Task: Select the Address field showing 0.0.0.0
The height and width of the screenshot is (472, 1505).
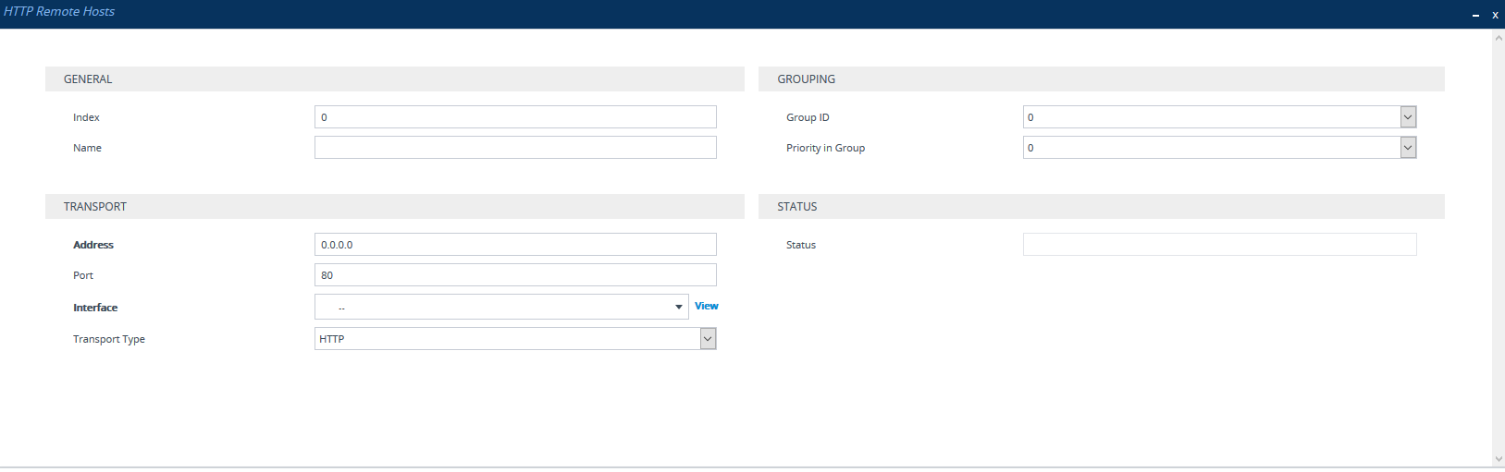Action: coord(514,245)
